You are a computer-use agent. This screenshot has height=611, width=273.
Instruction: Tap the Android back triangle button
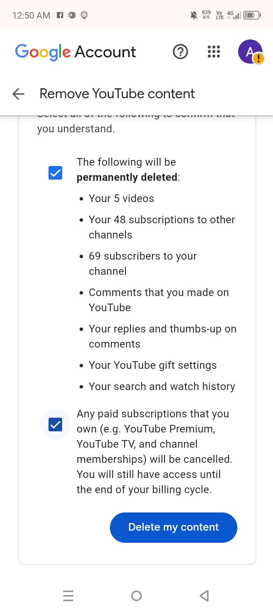pyautogui.click(x=204, y=596)
